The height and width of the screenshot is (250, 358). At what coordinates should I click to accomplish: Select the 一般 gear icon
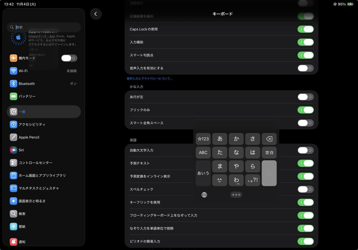point(13,112)
